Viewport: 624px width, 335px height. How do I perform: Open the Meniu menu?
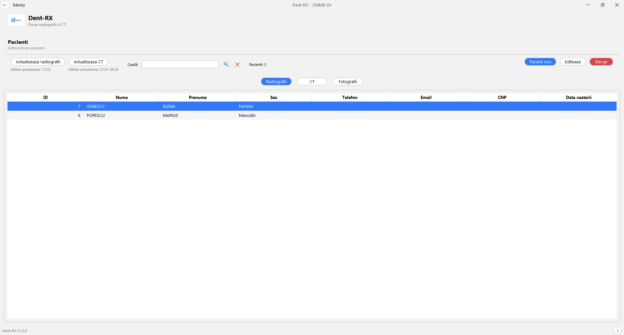[x=19, y=5]
